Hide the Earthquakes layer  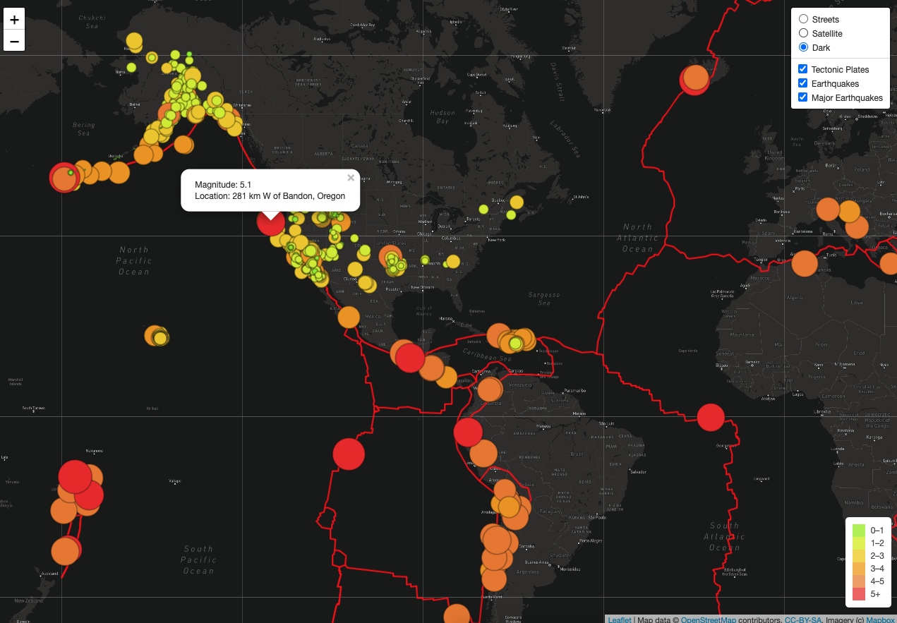802,83
